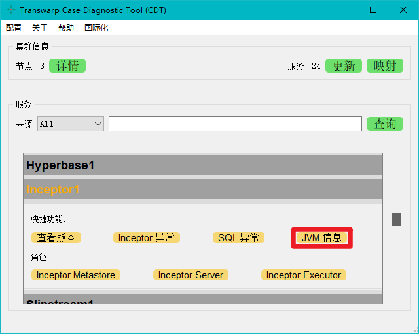
Task: Click the 详情 node details button
Action: 67,65
